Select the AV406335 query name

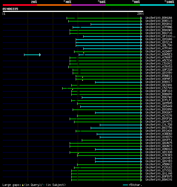(x=10, y=9)
